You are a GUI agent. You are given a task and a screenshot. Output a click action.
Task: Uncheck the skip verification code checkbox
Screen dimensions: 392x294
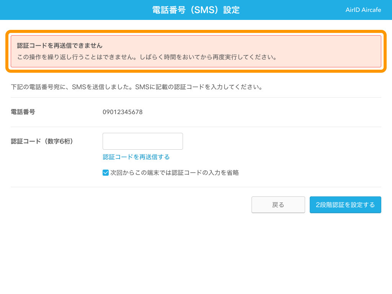click(x=105, y=173)
